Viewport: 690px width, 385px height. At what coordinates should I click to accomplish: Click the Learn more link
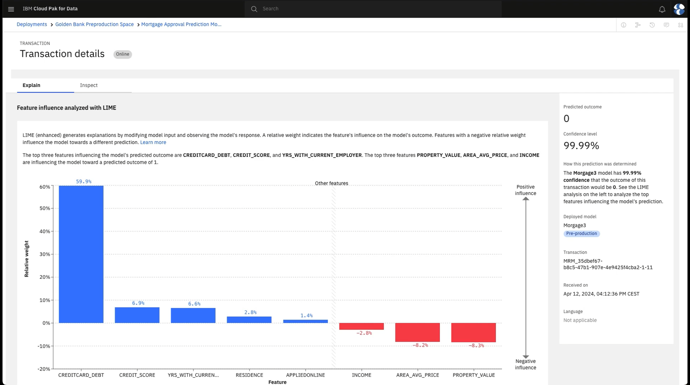[x=153, y=142]
